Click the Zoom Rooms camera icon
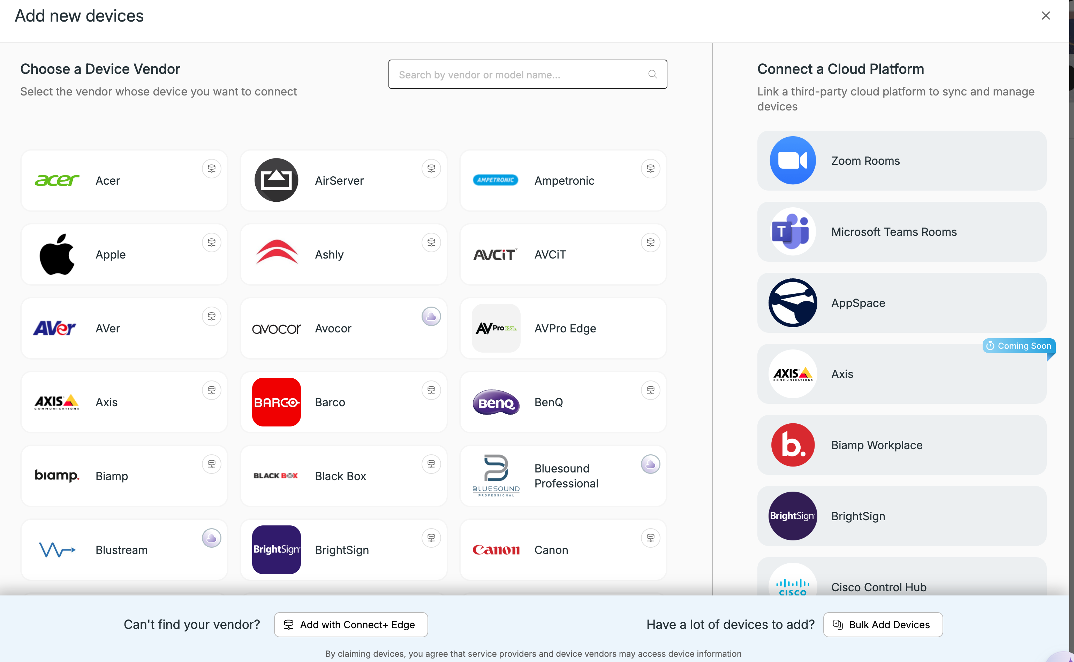The width and height of the screenshot is (1074, 662). point(793,161)
